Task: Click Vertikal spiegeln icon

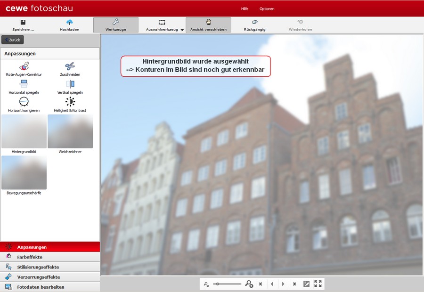Action: 70,84
